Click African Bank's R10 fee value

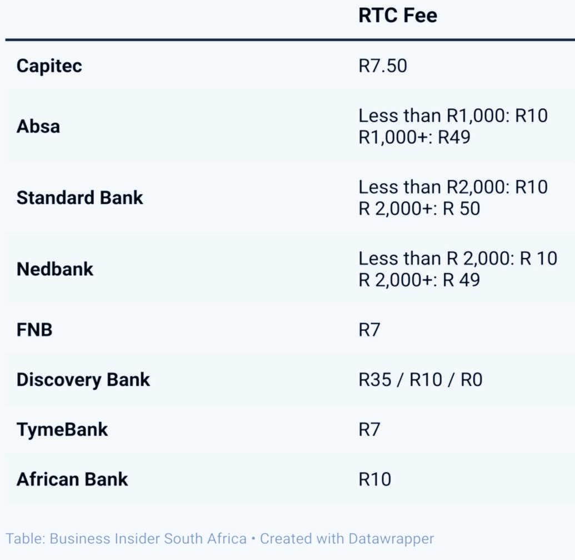click(x=375, y=480)
